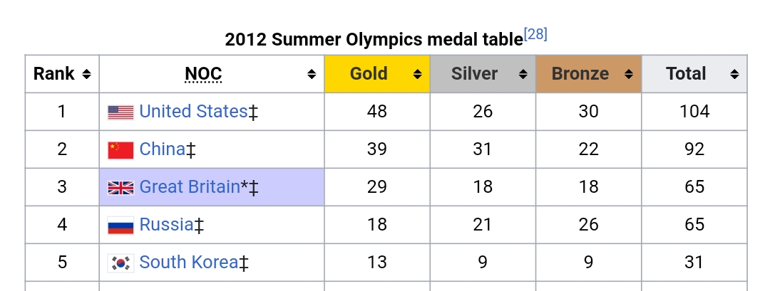The height and width of the screenshot is (291, 770).
Task: Open the China link
Action: point(163,149)
